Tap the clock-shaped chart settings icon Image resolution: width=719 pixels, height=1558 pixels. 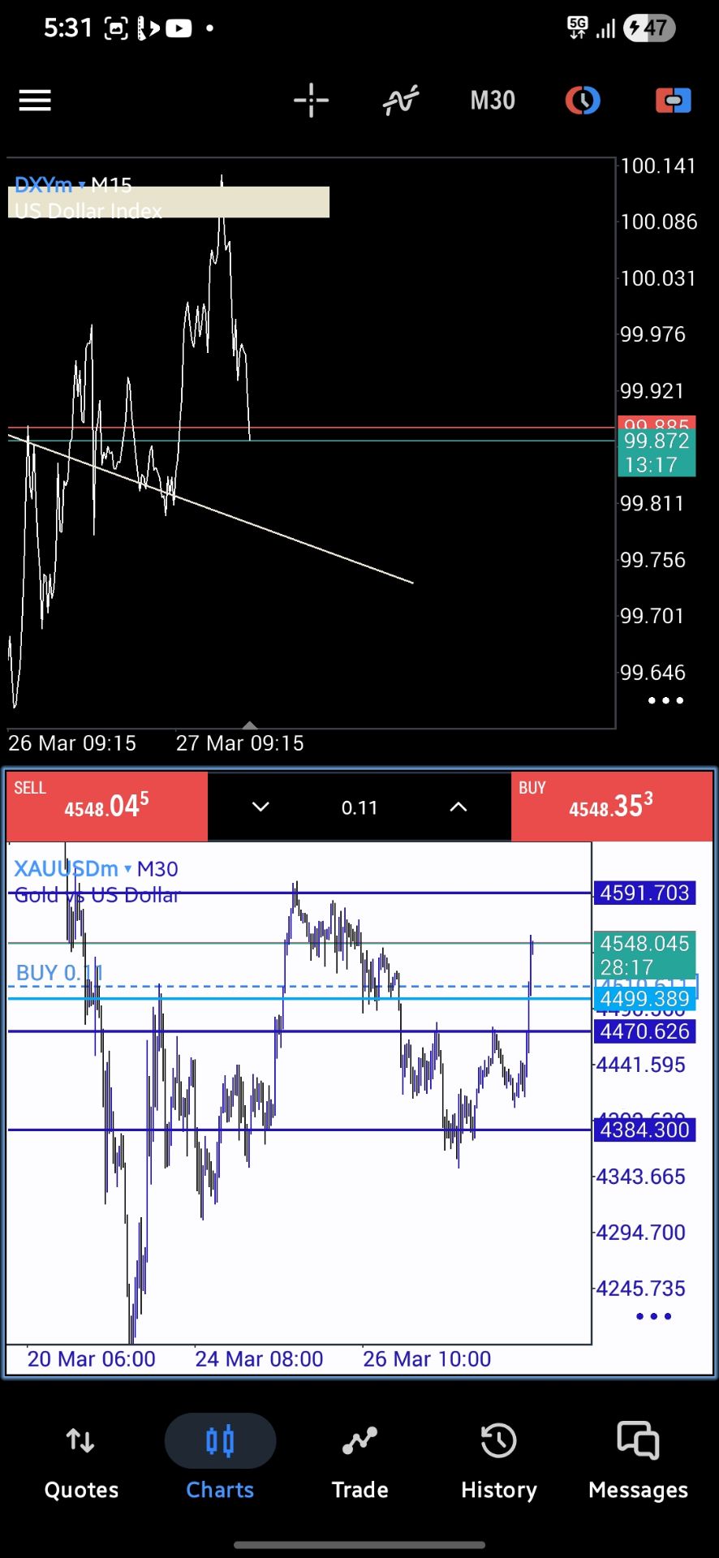click(x=583, y=101)
